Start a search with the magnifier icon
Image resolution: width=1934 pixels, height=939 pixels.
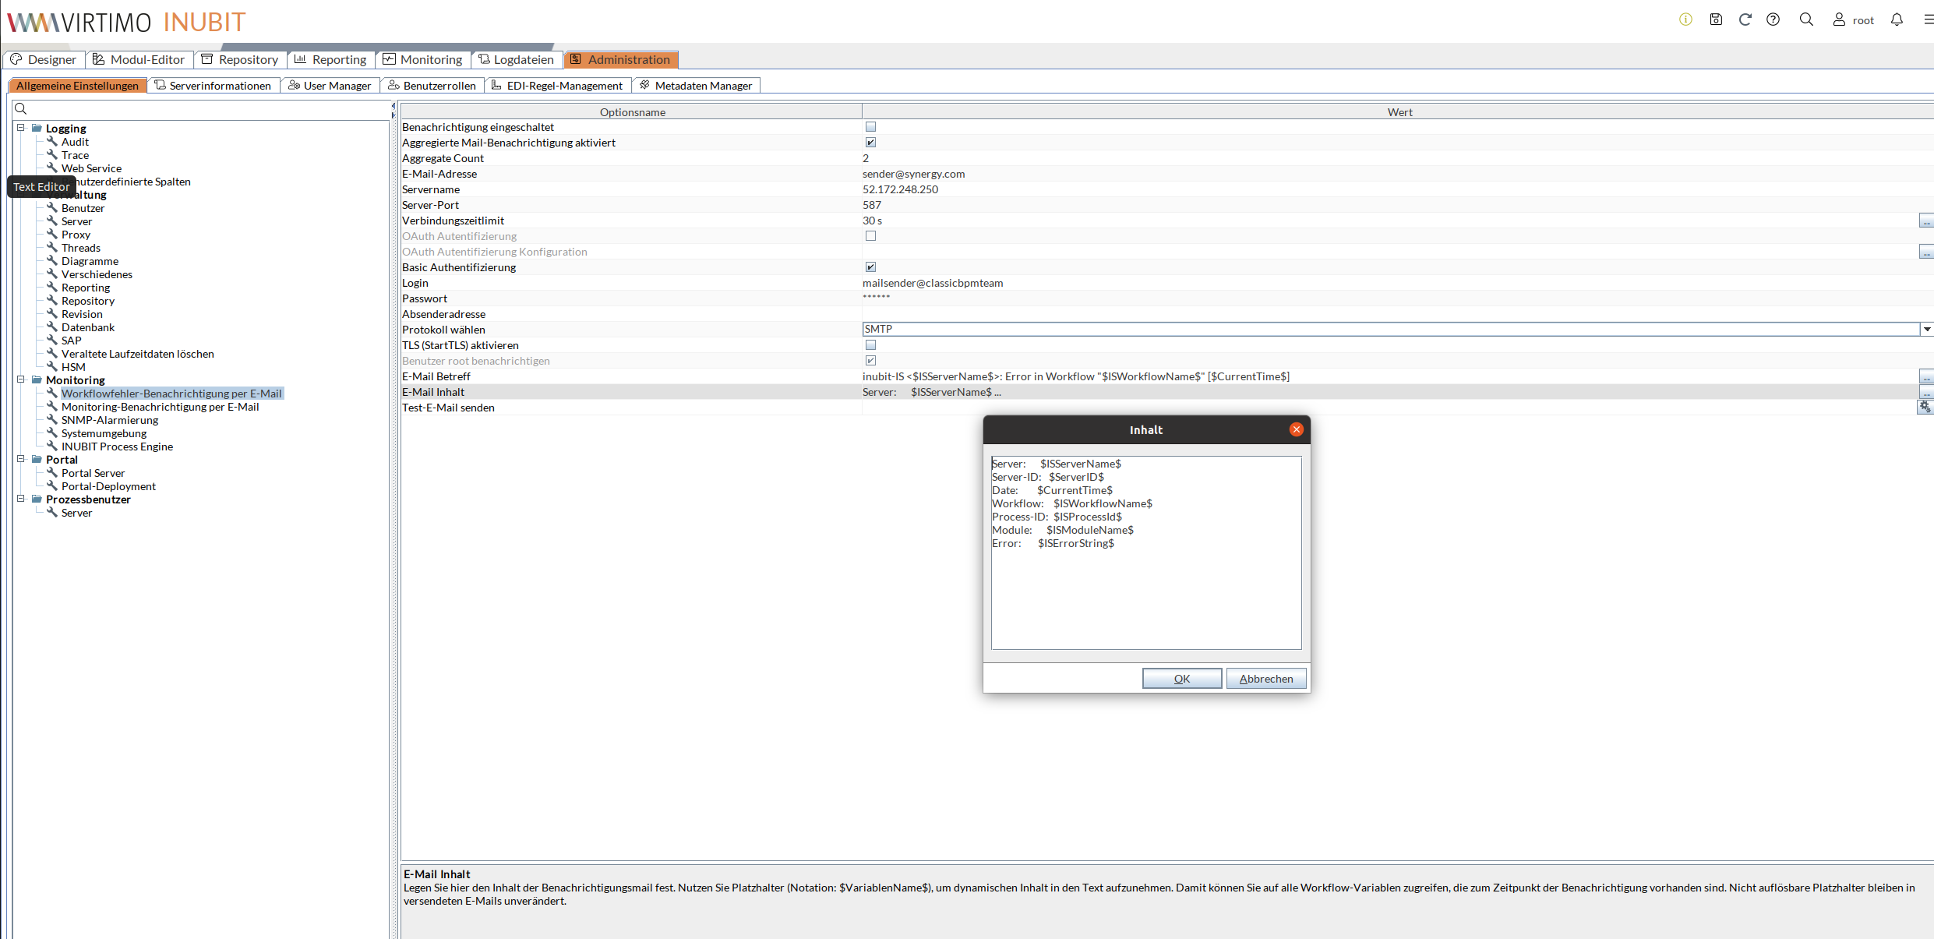[x=1806, y=19]
